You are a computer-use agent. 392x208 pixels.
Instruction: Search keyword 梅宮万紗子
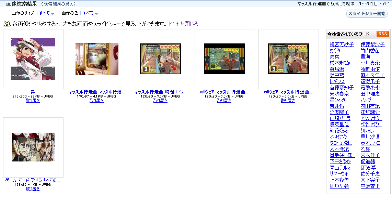pyautogui.click(x=342, y=44)
